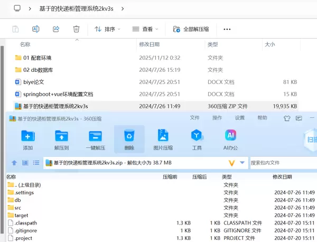Click the share icon in Explorer toolbar

tap(56, 29)
